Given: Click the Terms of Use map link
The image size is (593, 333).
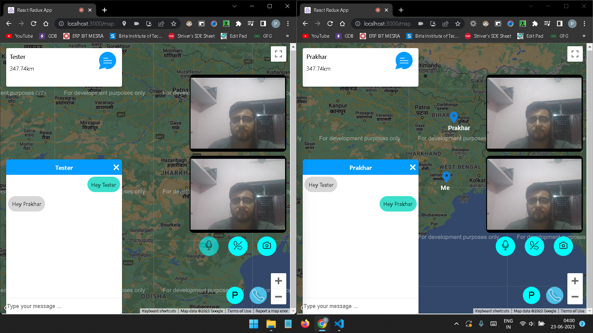Looking at the screenshot, I should pyautogui.click(x=239, y=311).
